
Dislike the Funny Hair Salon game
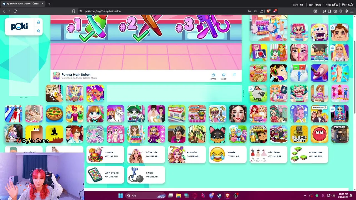pos(224,75)
